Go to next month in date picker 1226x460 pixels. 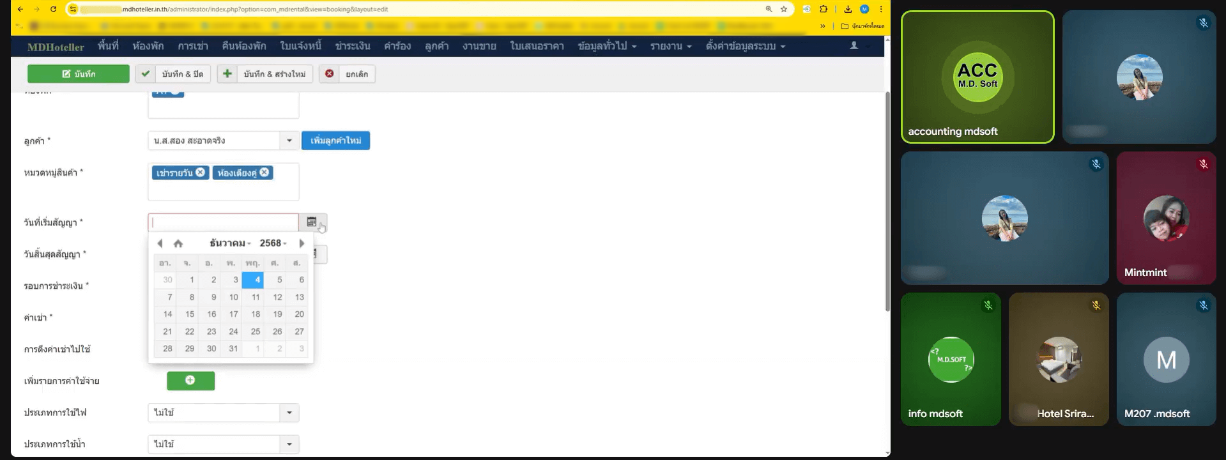click(302, 243)
